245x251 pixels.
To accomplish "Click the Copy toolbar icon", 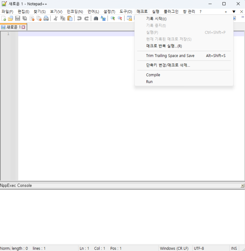I will pos(63,18).
